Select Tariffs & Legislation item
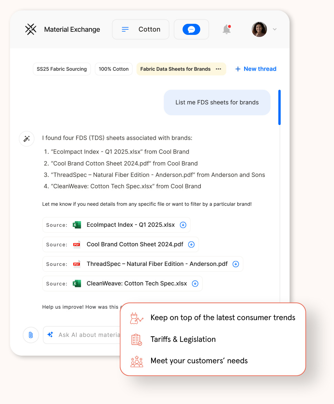The width and height of the screenshot is (334, 404). pyautogui.click(x=183, y=339)
